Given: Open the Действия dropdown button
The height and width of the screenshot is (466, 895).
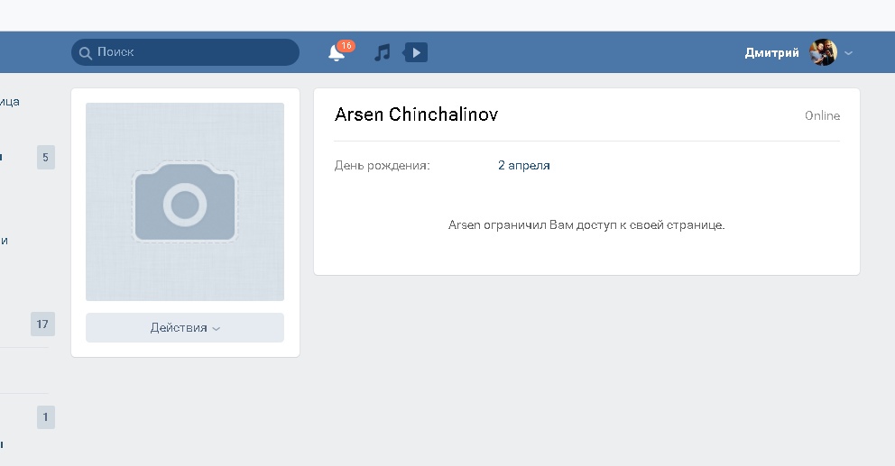Looking at the screenshot, I should pos(184,328).
